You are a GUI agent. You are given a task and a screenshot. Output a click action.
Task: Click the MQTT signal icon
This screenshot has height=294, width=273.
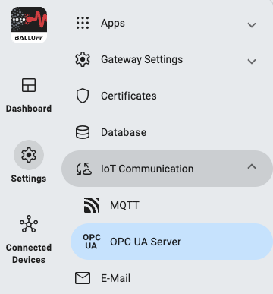tap(92, 205)
